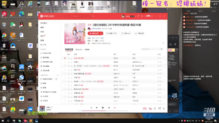
Task: Download the song lasting 04:47
Action: (71, 66)
